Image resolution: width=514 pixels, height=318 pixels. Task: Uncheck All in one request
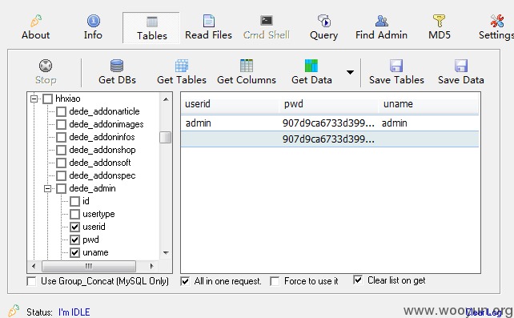pos(185,281)
